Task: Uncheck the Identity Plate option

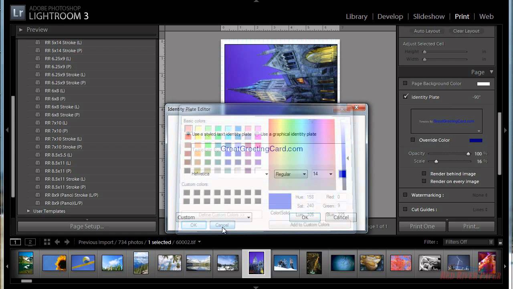Action: point(406,97)
